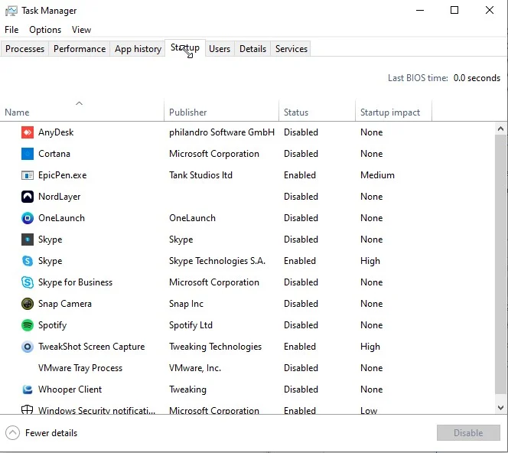Click the Skype Technologies S.A. Skype icon
The image size is (508, 453).
click(28, 261)
